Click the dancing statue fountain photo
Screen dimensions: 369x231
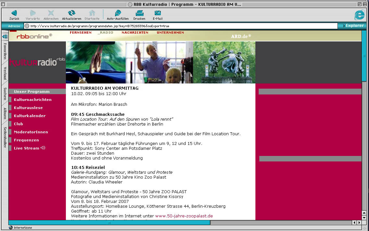(x=224, y=62)
